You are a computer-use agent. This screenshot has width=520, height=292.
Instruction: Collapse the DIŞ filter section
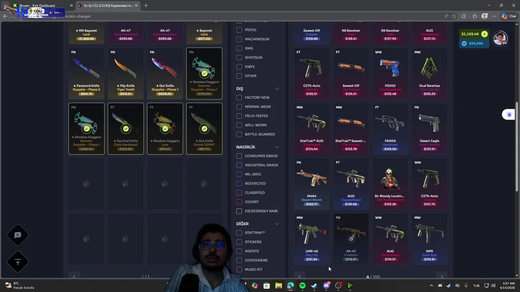pyautogui.click(x=277, y=89)
